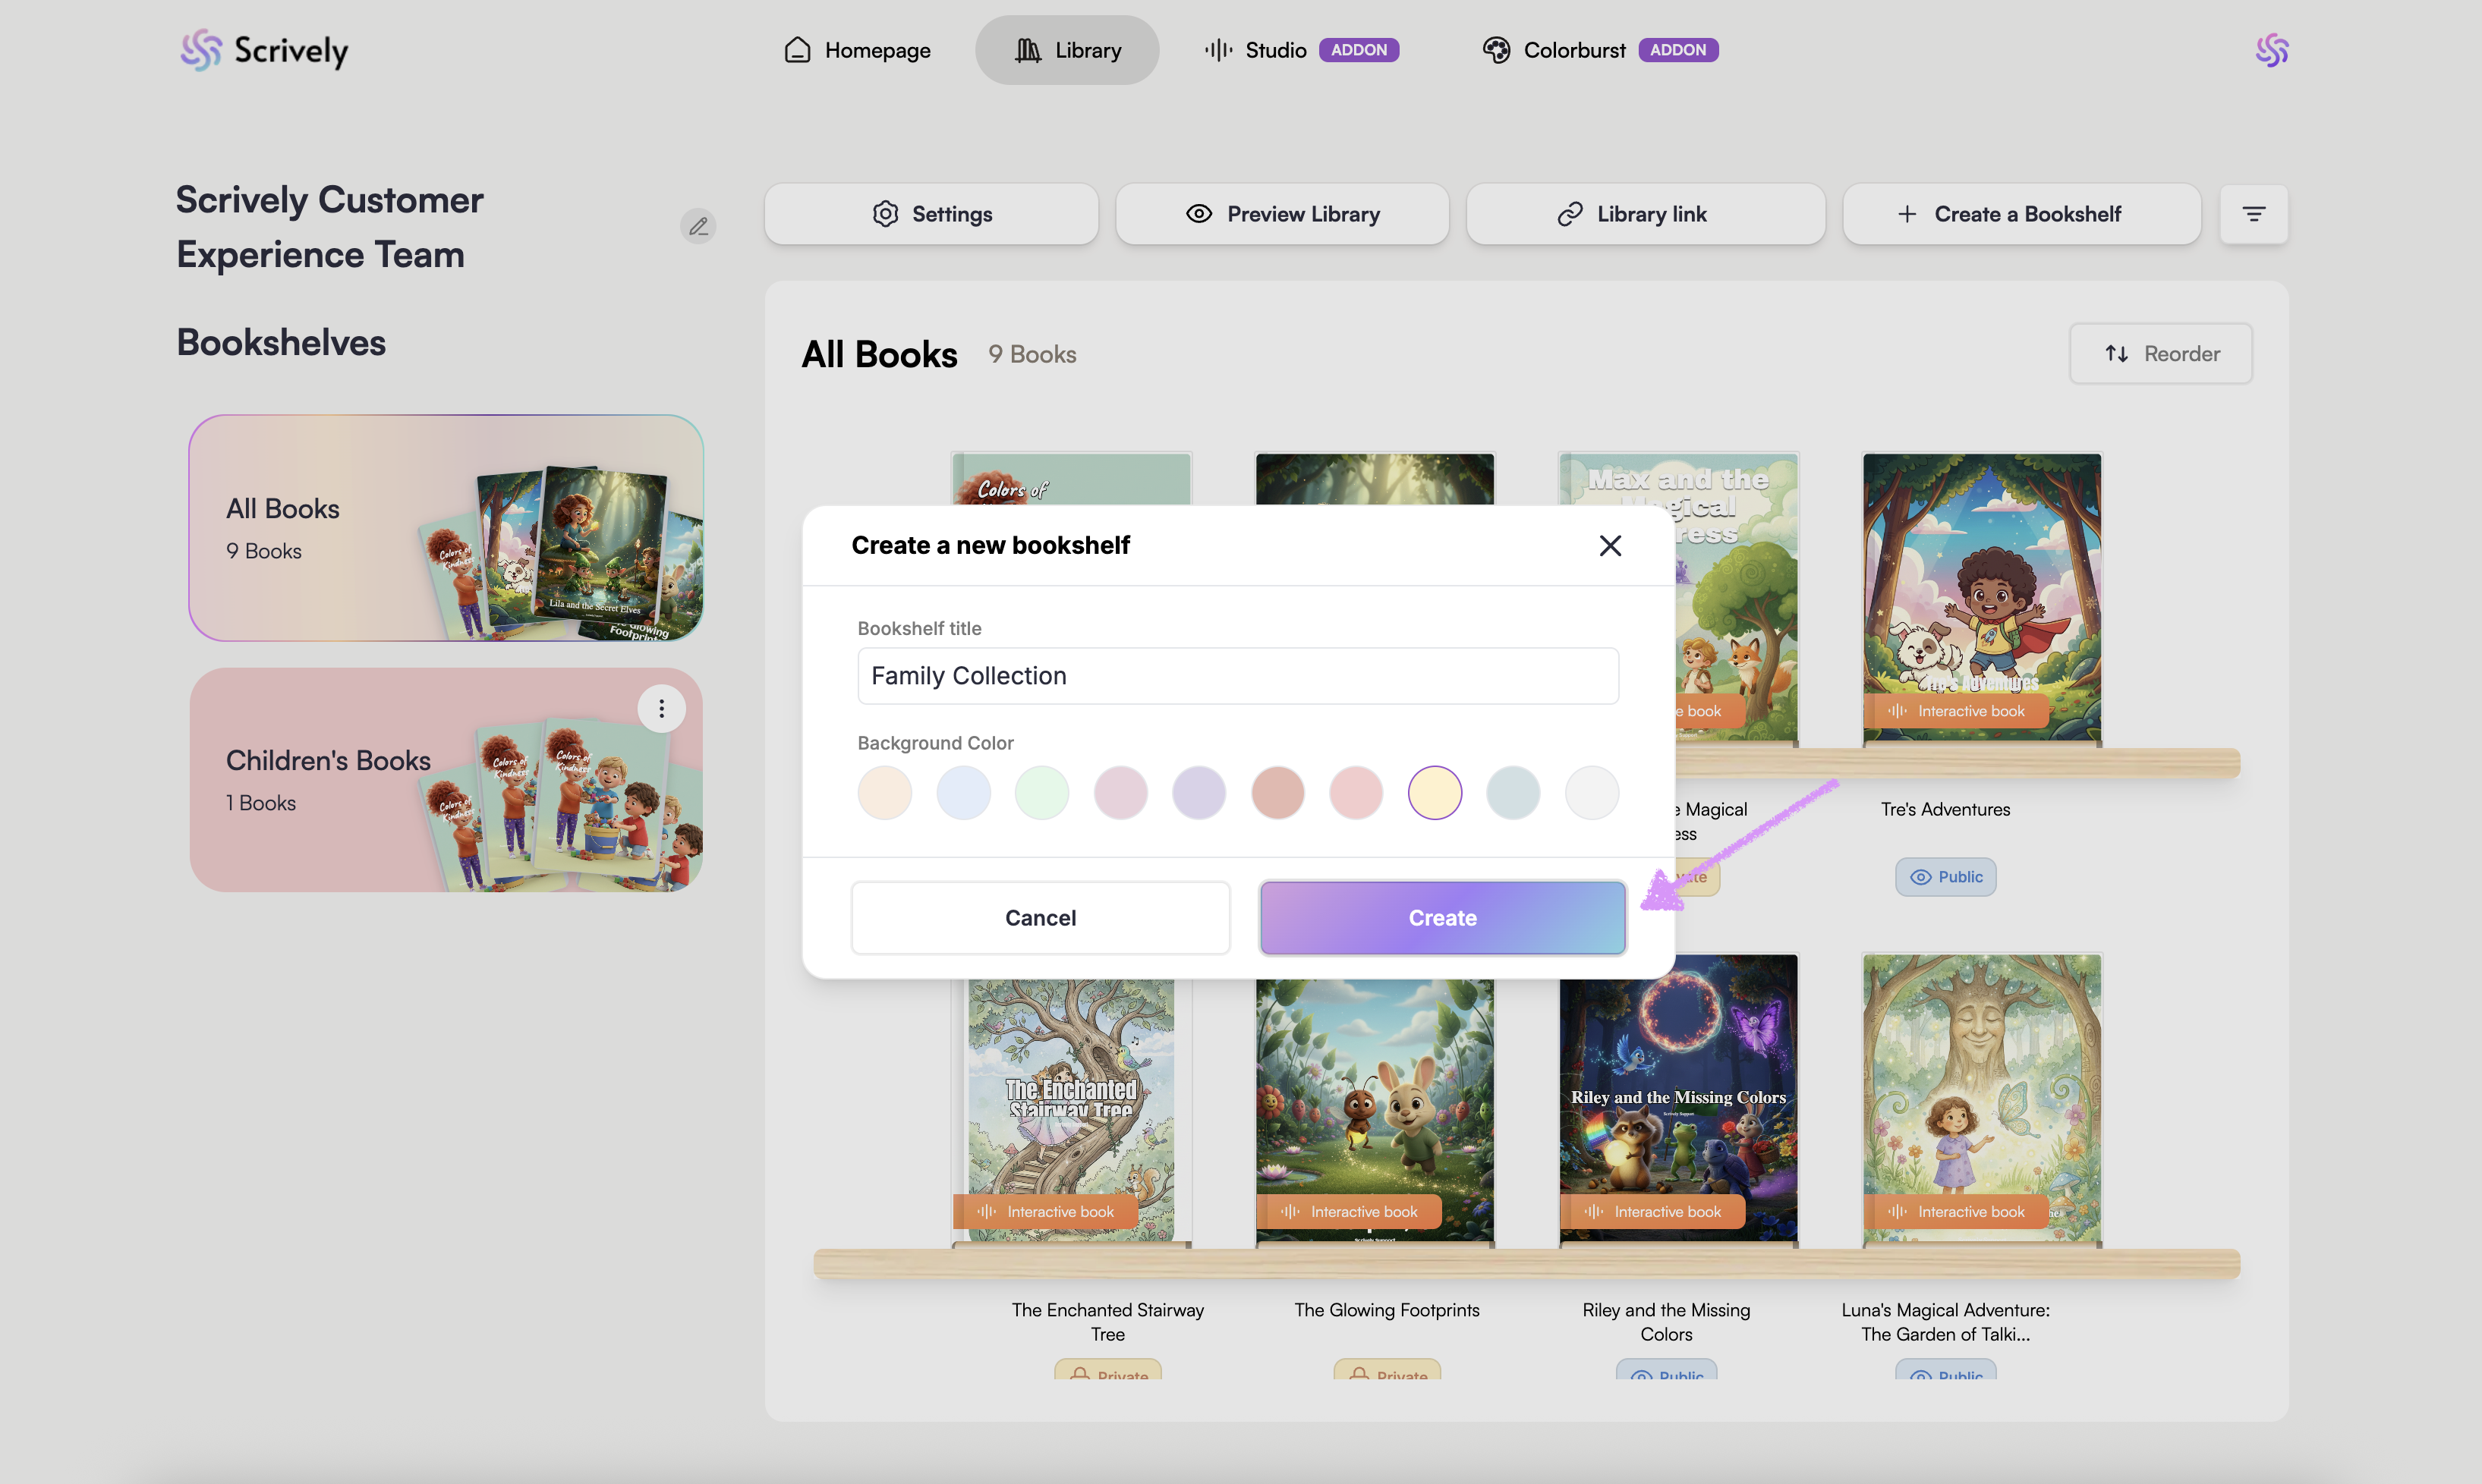Open the filter icon button
The width and height of the screenshot is (2482, 1484).
[2253, 214]
